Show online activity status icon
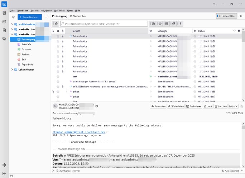Screen dimensions: 245x178 point(11,176)
